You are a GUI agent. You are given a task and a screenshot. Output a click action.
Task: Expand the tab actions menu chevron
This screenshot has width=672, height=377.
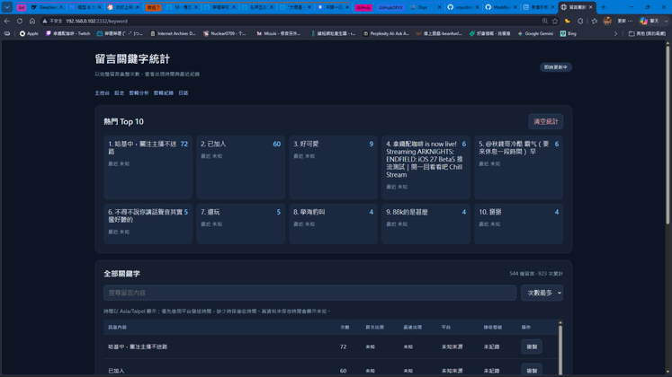tap(7, 7)
